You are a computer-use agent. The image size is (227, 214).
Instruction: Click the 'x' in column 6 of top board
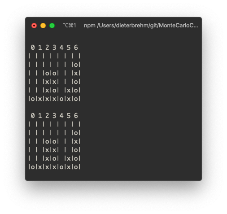(76, 74)
